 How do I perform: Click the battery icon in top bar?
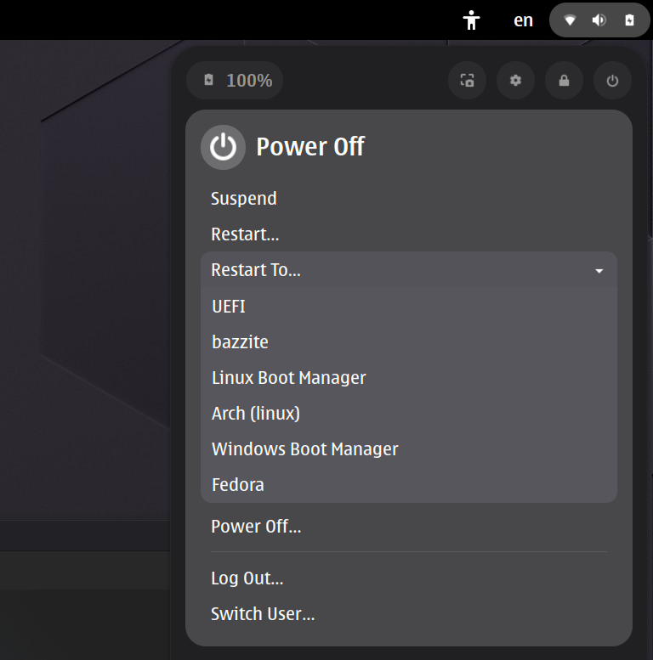point(629,20)
